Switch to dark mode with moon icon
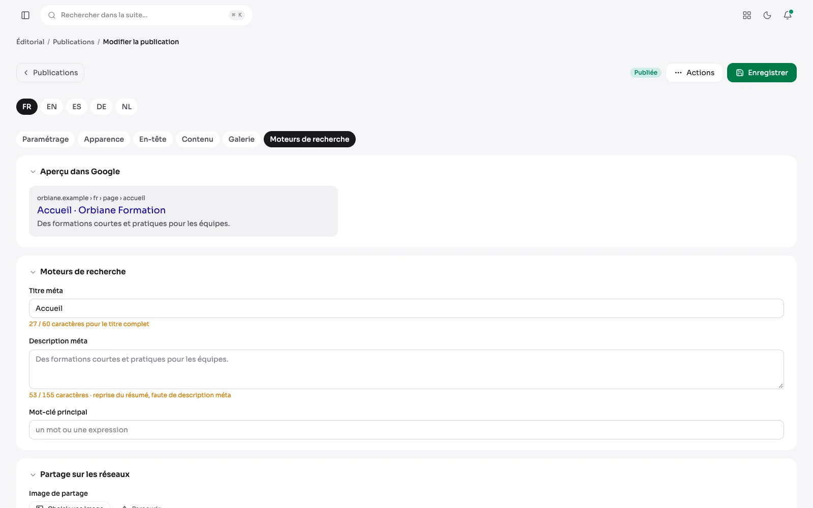Screen dimensions: 813x508 (767, 15)
